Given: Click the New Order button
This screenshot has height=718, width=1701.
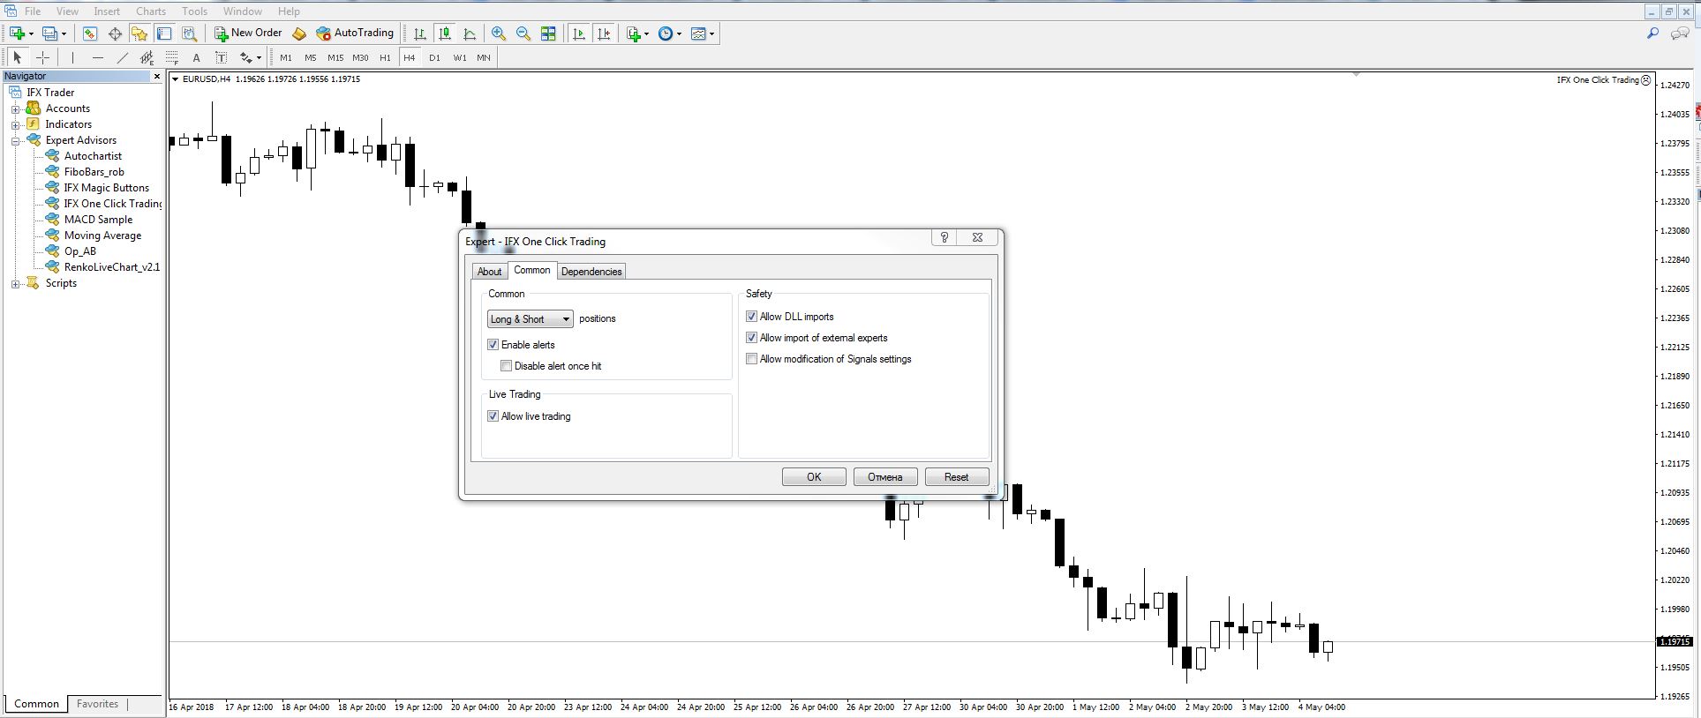Looking at the screenshot, I should [248, 34].
